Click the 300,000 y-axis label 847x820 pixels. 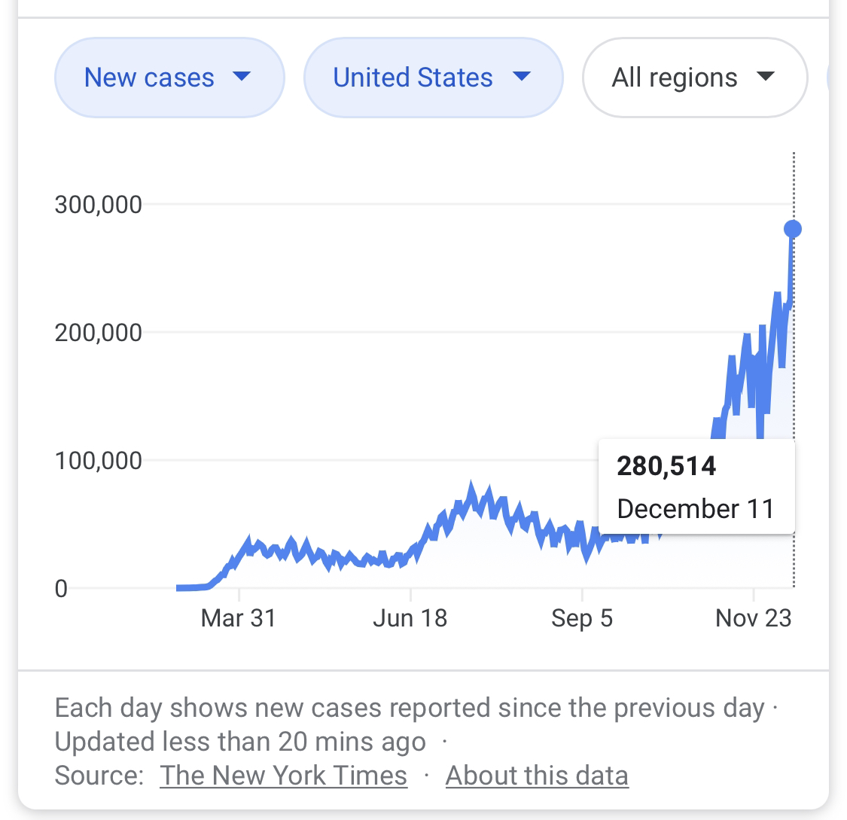pyautogui.click(x=98, y=204)
